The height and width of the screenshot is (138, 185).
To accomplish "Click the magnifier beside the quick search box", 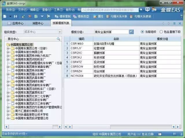I will click(141, 10).
